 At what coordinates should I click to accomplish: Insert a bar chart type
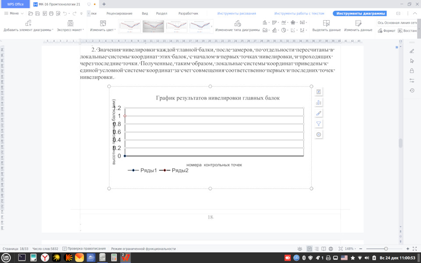point(275,22)
